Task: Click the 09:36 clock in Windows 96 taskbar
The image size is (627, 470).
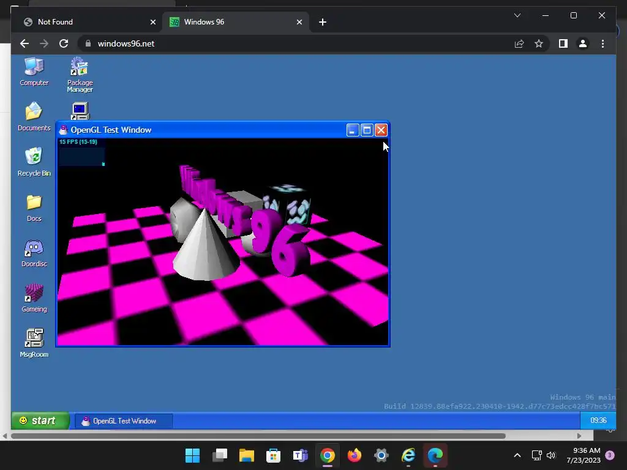Action: [598, 420]
